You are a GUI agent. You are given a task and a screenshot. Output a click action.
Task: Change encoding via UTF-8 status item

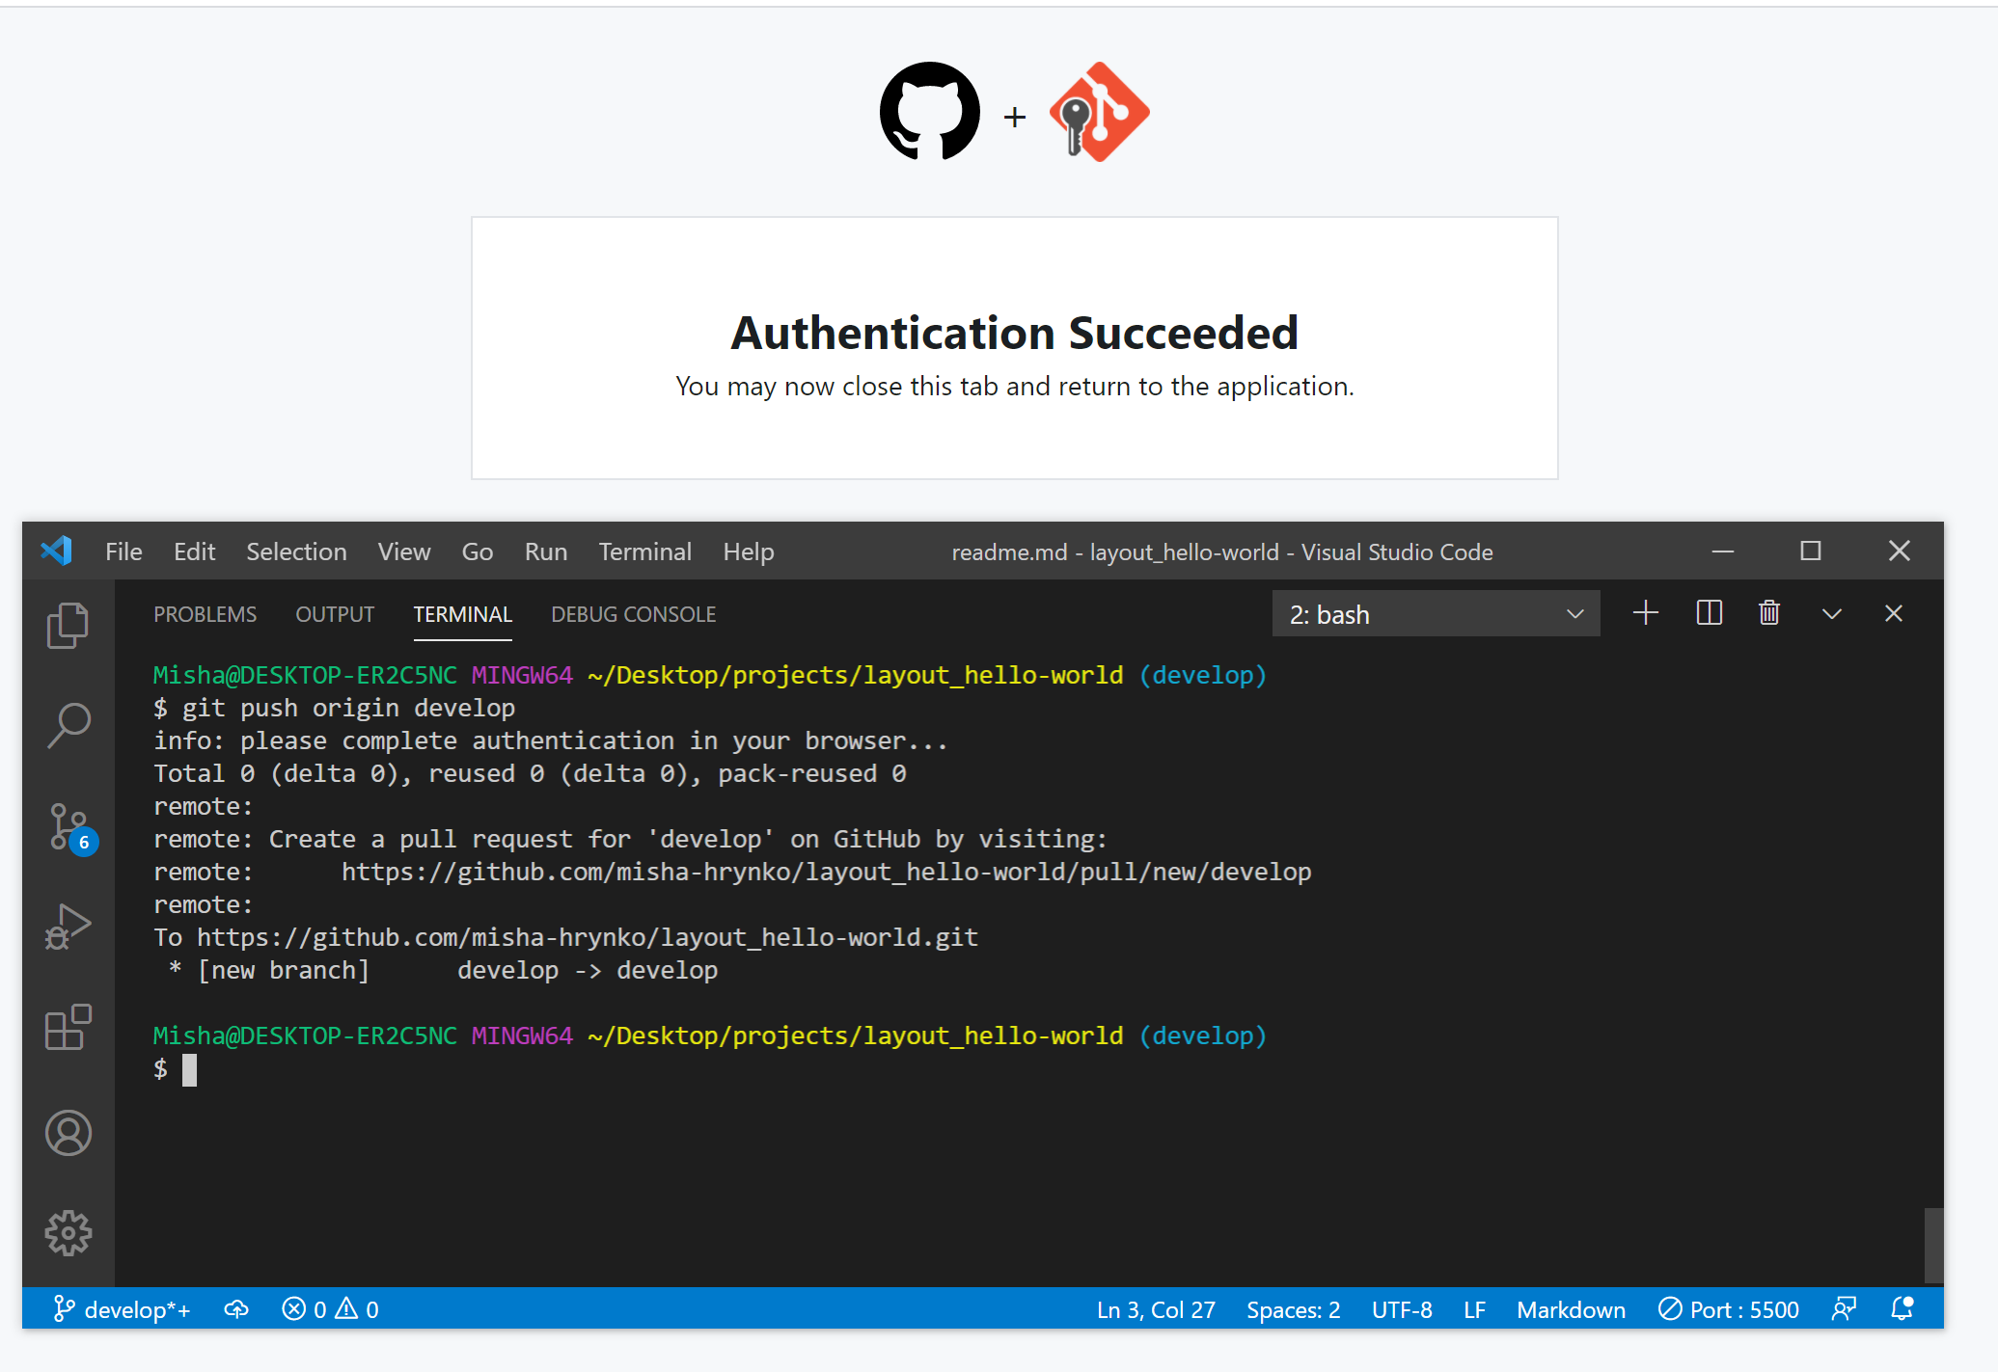coord(1402,1309)
